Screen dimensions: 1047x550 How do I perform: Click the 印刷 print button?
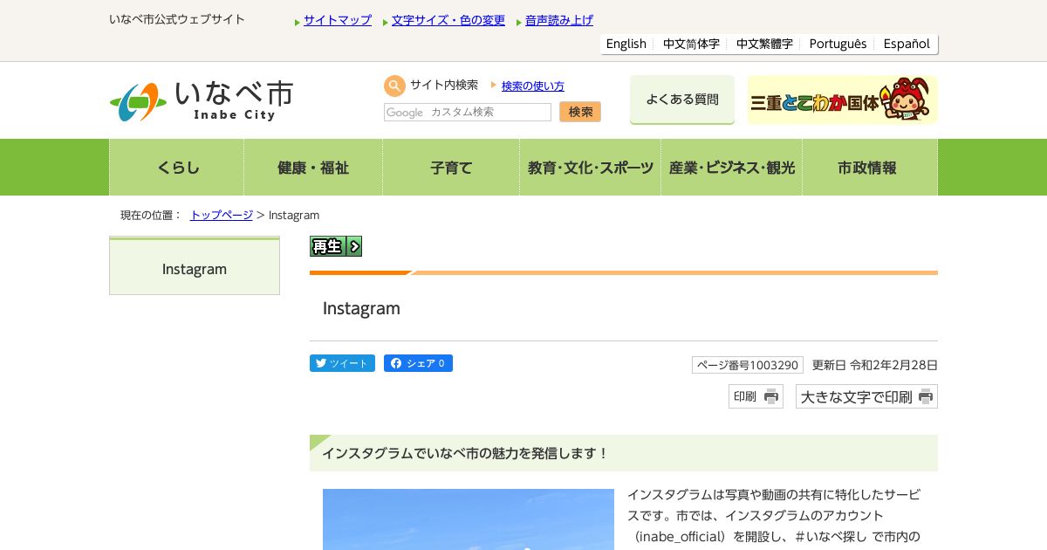[x=756, y=396]
